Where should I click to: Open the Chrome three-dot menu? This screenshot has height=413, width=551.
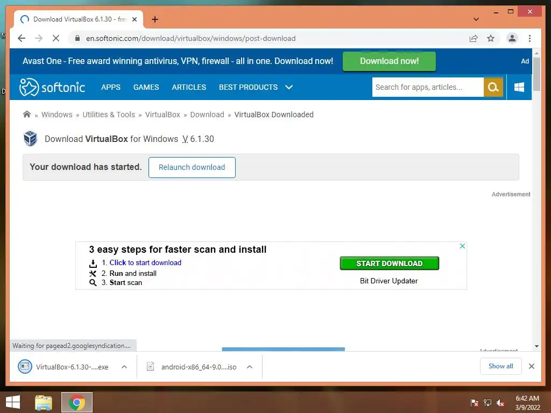529,38
